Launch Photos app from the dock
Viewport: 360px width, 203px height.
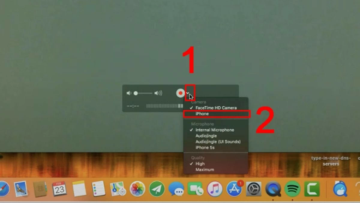137,189
